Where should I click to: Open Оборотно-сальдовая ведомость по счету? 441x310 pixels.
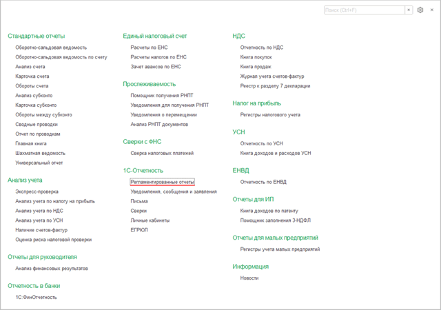(61, 57)
